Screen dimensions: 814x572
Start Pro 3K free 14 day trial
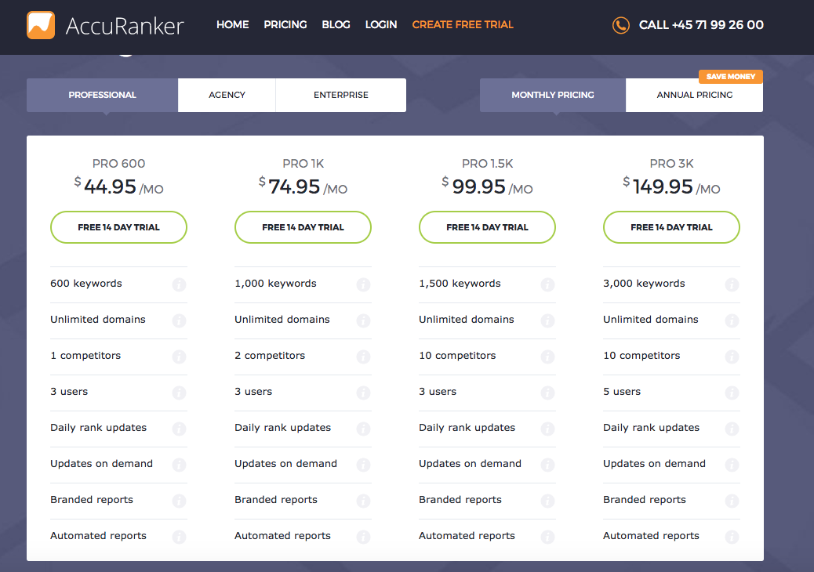tap(671, 227)
